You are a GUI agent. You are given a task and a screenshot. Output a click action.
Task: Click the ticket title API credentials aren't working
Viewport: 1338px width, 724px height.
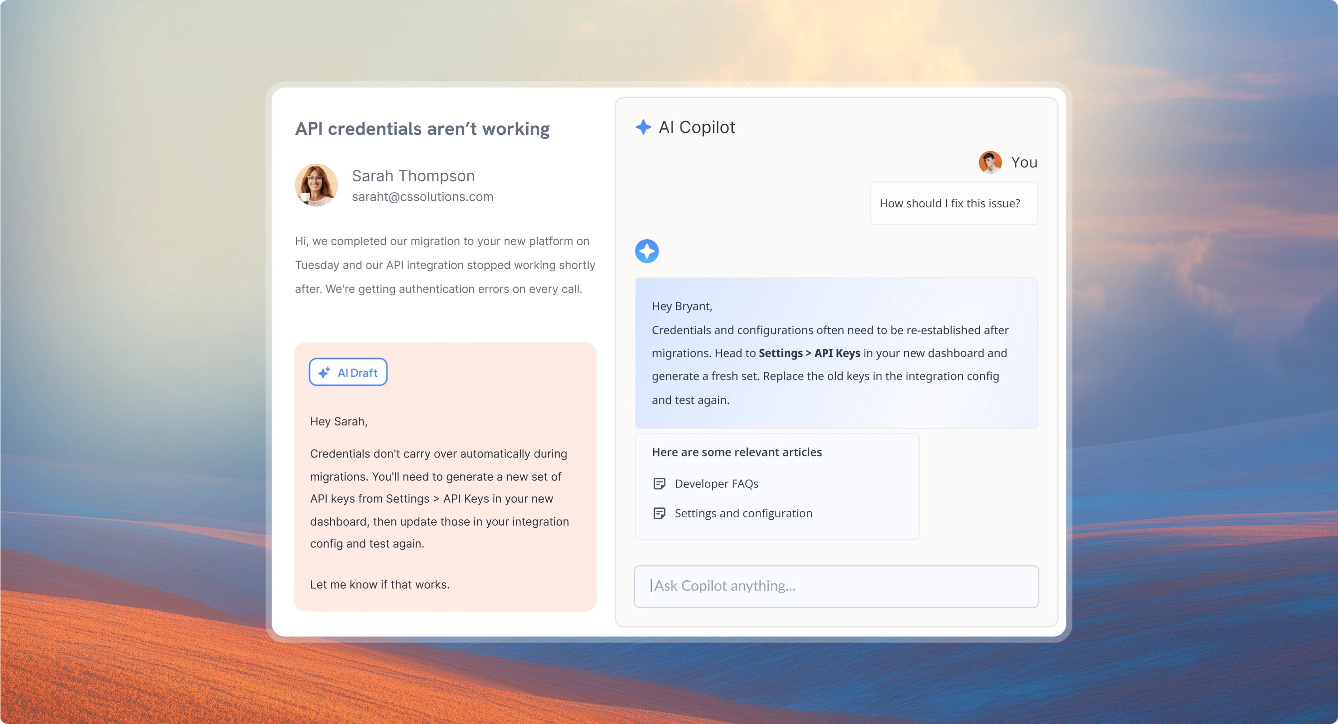(x=422, y=129)
